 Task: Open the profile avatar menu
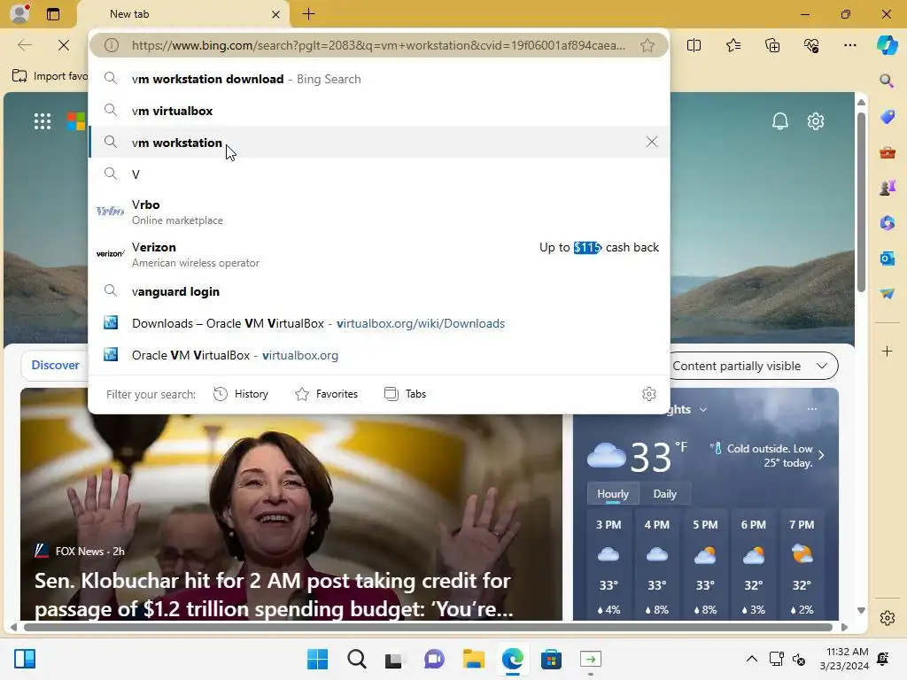pyautogui.click(x=20, y=13)
